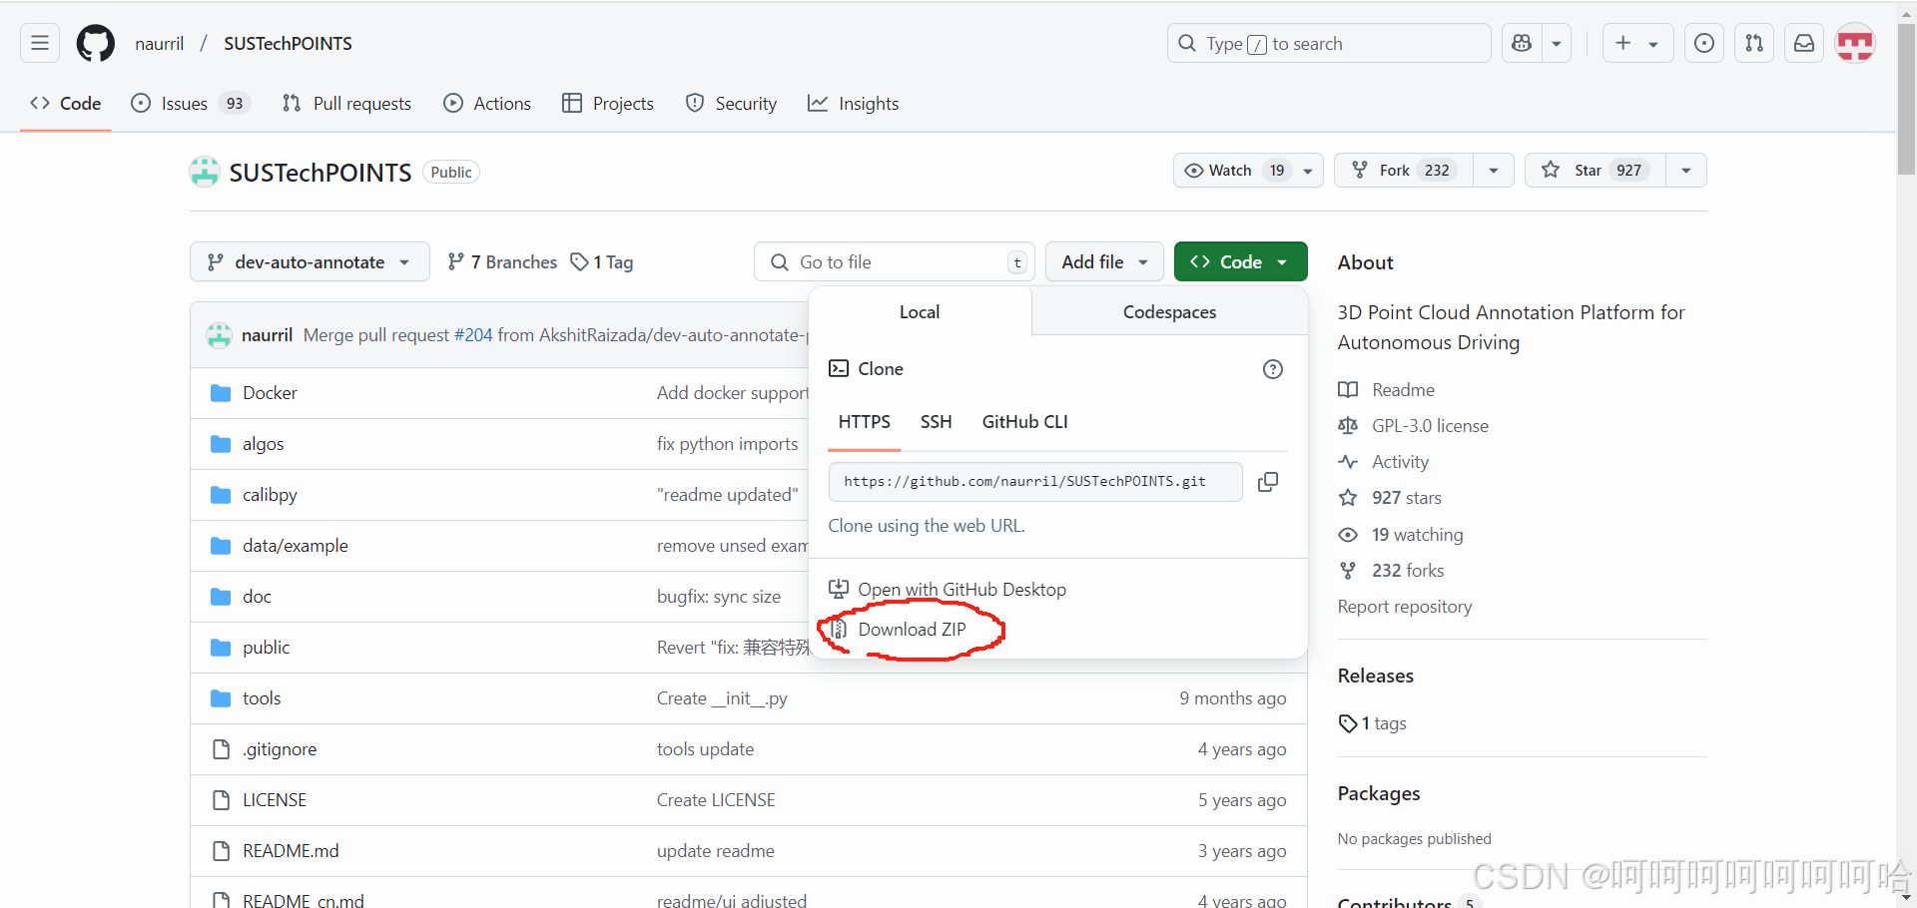Screen dimensions: 1917x908
Task: Select the SSH clone option
Action: [x=937, y=423]
